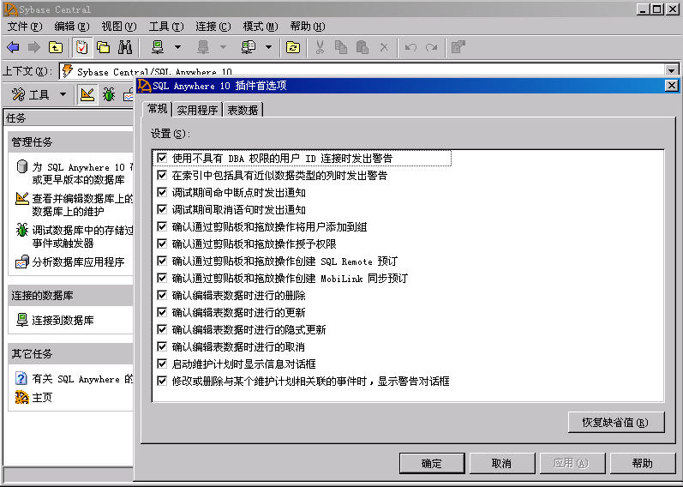
Task: Open the 工具(T) menu
Action: 166,27
